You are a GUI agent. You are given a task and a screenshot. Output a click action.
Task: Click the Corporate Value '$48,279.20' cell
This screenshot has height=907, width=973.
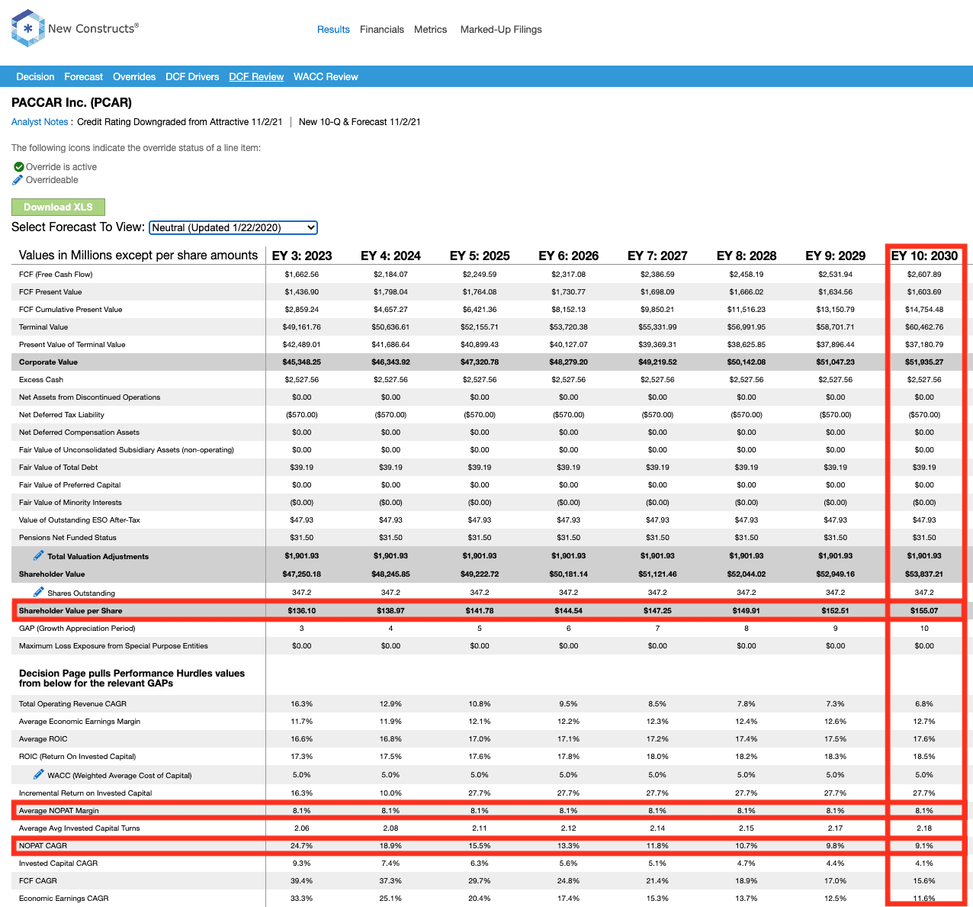point(568,362)
